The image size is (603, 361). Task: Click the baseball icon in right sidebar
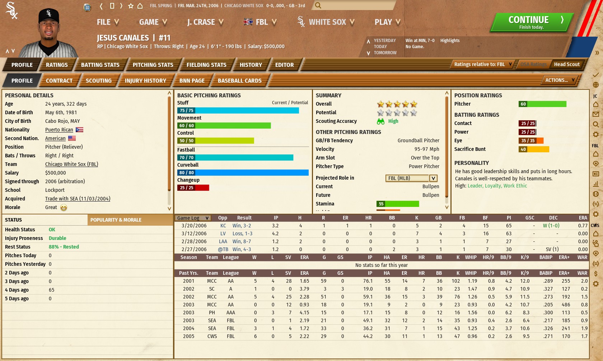[595, 194]
